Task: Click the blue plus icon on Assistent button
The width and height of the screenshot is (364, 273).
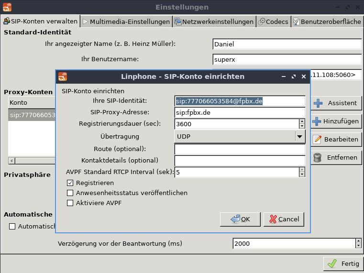Action: 318,103
